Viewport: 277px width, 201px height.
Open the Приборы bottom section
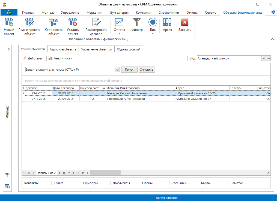click(90, 183)
